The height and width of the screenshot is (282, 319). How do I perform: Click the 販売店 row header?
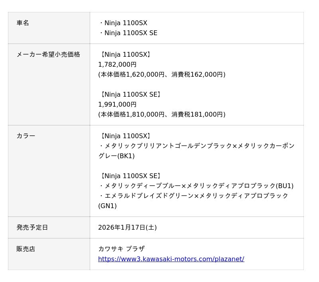click(x=26, y=249)
